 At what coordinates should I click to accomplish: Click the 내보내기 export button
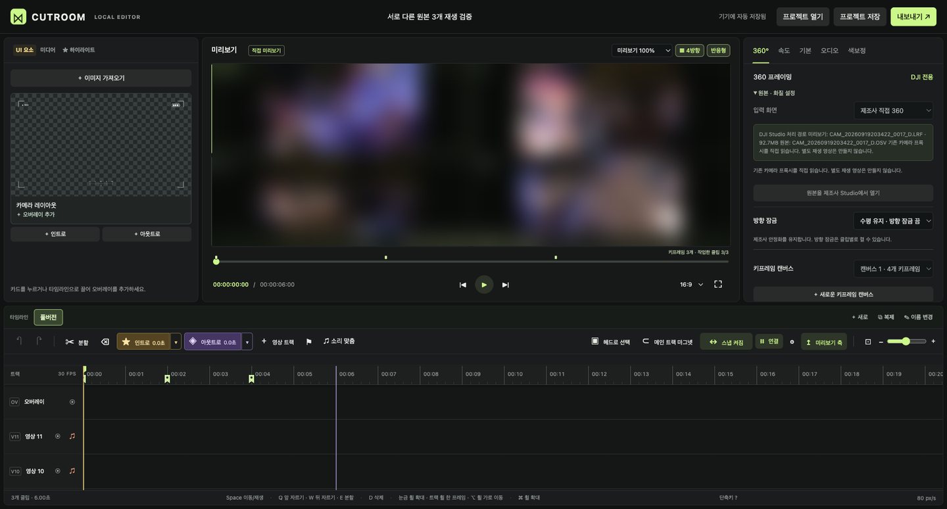click(913, 16)
